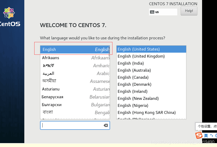Select Asturianu in the language list
This screenshot has width=217, height=147.
[x=75, y=89]
